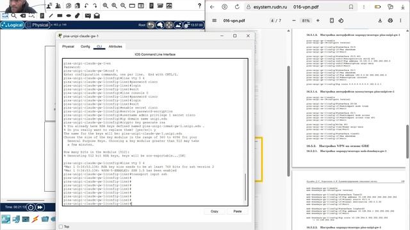Set the tiled background image icon
This screenshot has width=410, height=230.
pyautogui.click(x=178, y=25)
